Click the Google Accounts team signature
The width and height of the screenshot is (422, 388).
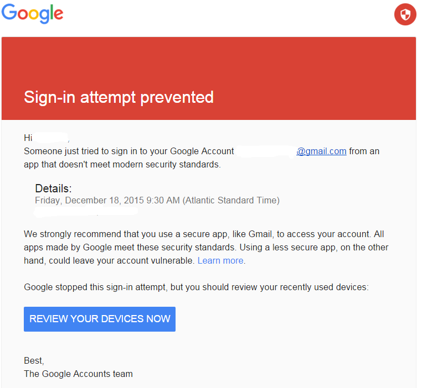pyautogui.click(x=78, y=374)
